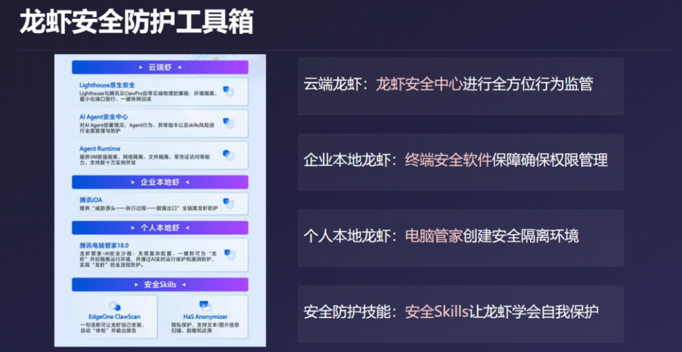This screenshot has height=352, width=682.
Task: Click the description mentioning AI安全沙箱
Action: [x=148, y=259]
